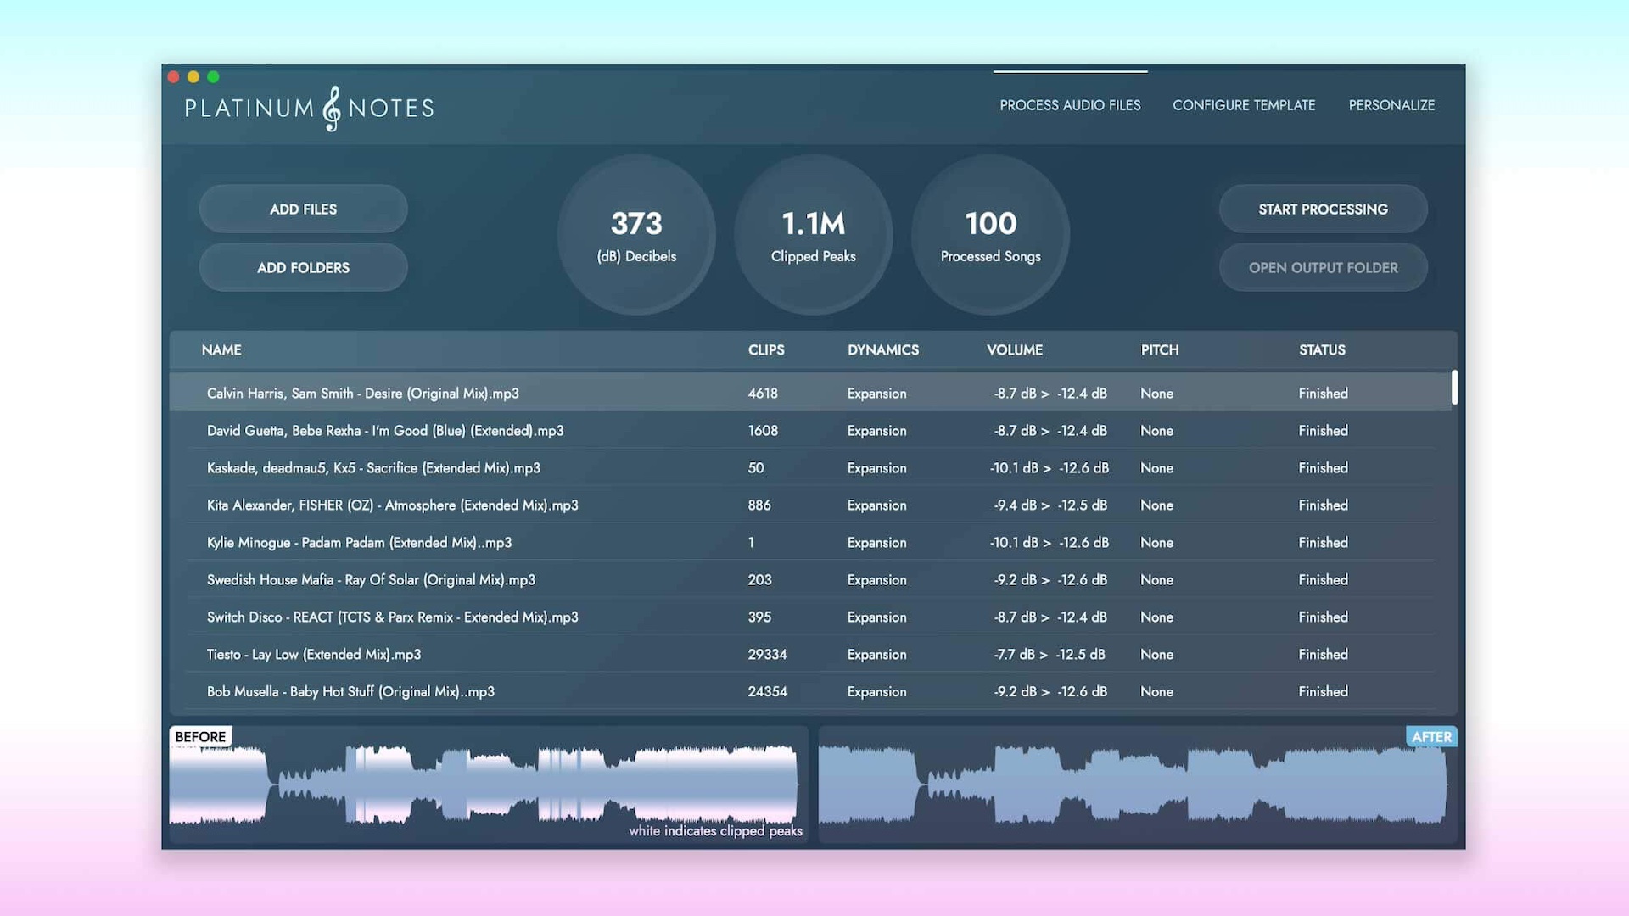Click the song list scrollbar thumb
Viewport: 1629px width, 916px height.
[x=1454, y=388]
